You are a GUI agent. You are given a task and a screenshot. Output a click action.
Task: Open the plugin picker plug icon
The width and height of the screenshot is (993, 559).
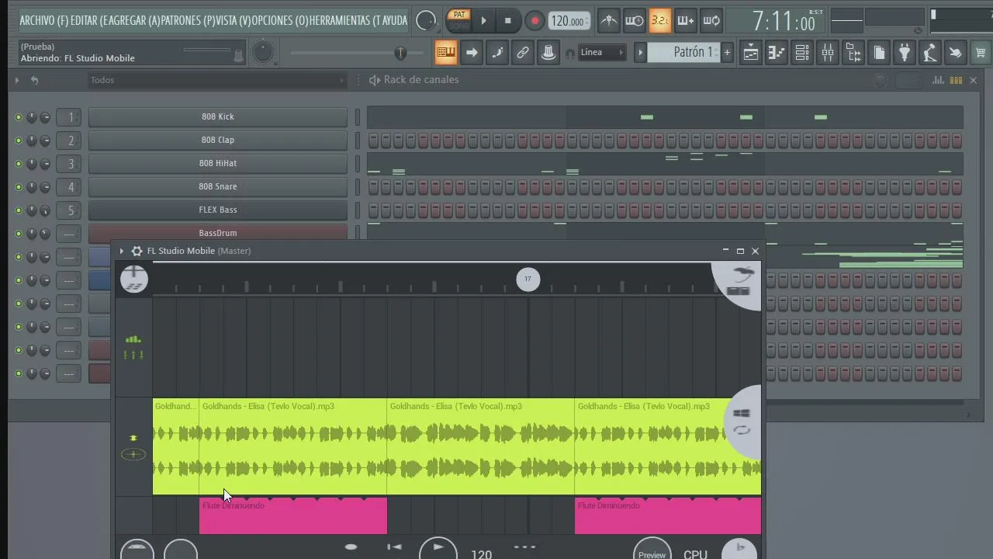tap(905, 53)
